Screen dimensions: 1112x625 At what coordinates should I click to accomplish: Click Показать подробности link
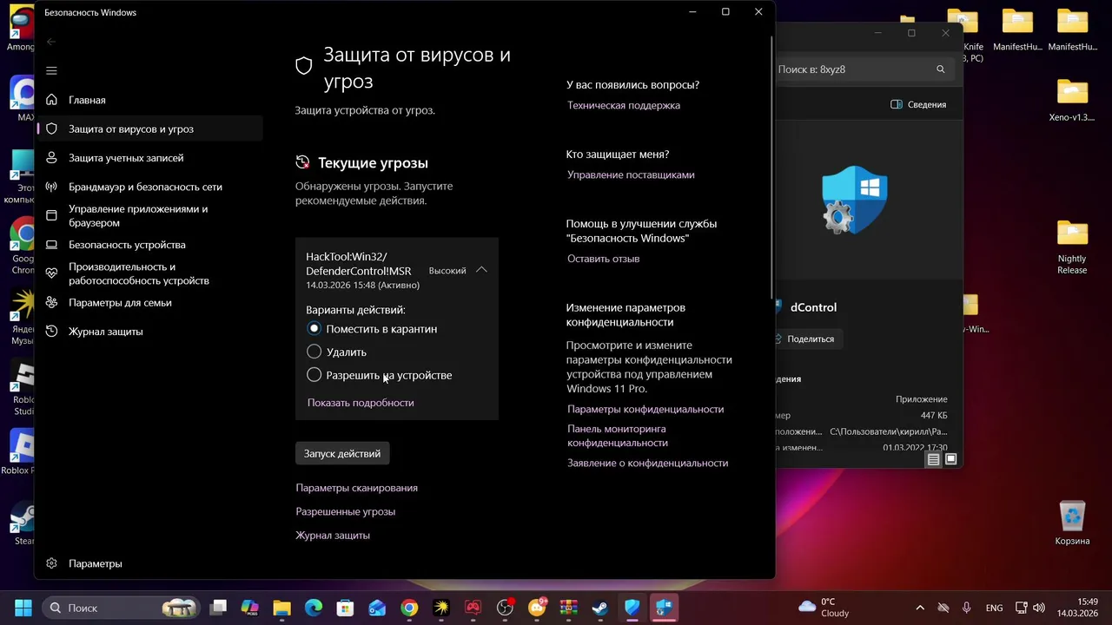click(x=361, y=403)
